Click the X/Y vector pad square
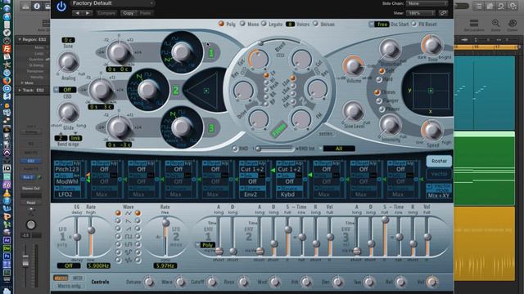 click(x=431, y=91)
